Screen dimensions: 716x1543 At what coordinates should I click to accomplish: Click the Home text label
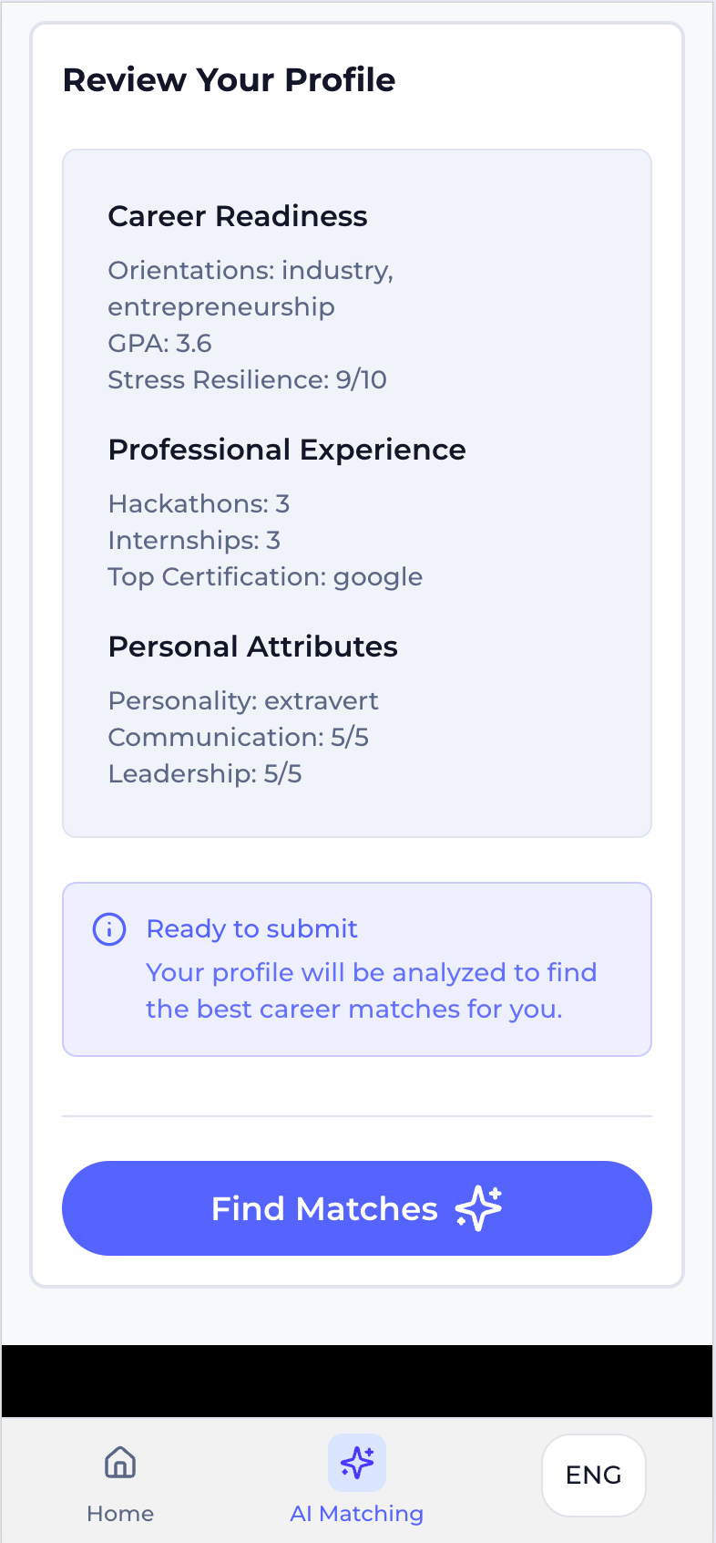(x=119, y=1514)
